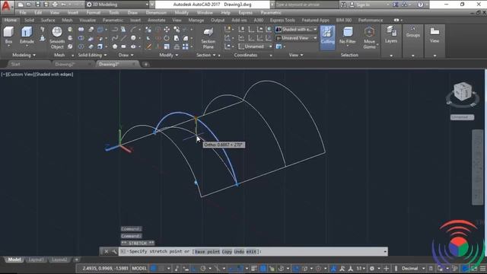Click the New drawing icon in quick access toolbar
The height and width of the screenshot is (274, 487).
[x=21, y=5]
